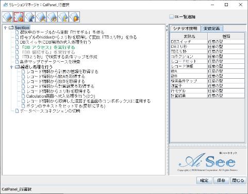The width and height of the screenshot is (248, 194).
Task: Click the left-pointing split pane arrow
Action: click(x=167, y=27)
